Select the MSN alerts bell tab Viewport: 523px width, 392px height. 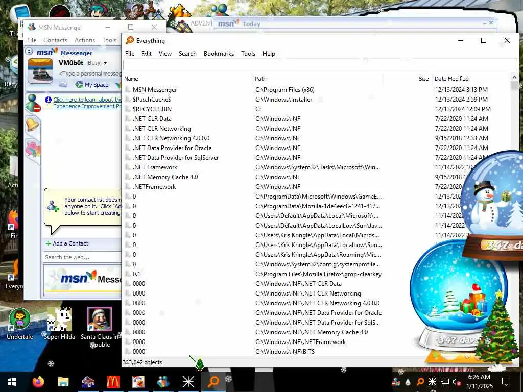[33, 125]
